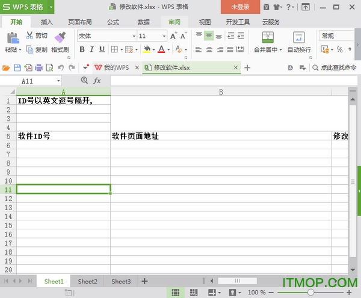Open the 页面布局 ribbon tab

click(x=80, y=22)
